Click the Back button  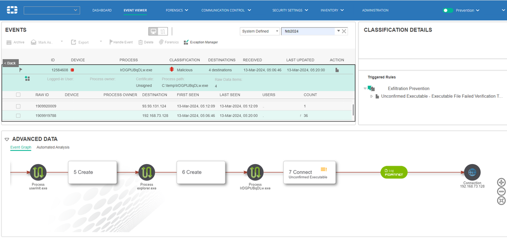pos(11,63)
